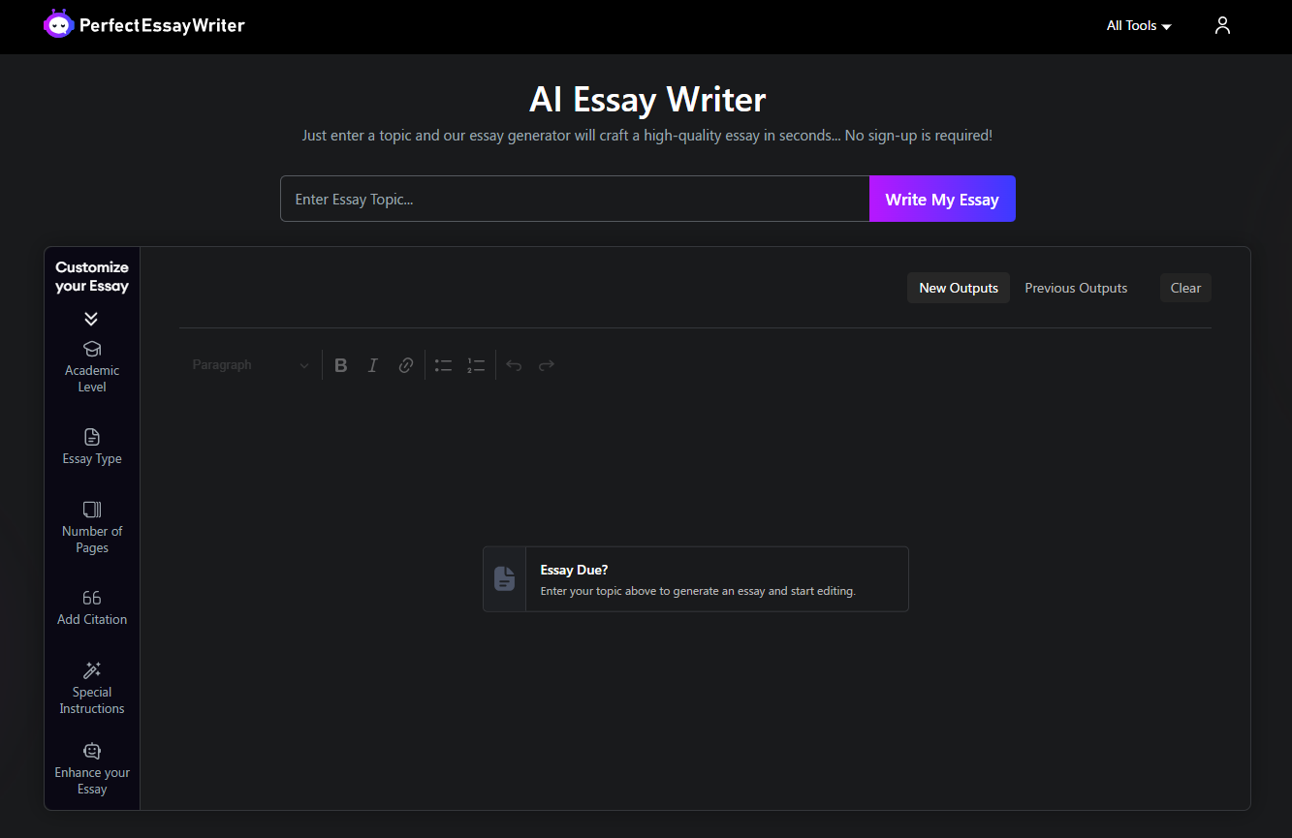Click the PerfectEssayWriter robot logo icon
Screen dimensions: 1292x838
click(59, 24)
